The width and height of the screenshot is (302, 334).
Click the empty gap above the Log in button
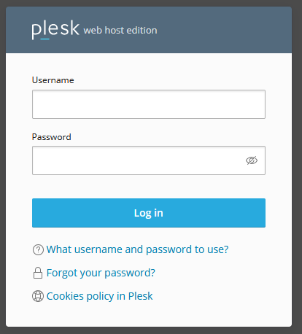[x=149, y=187]
